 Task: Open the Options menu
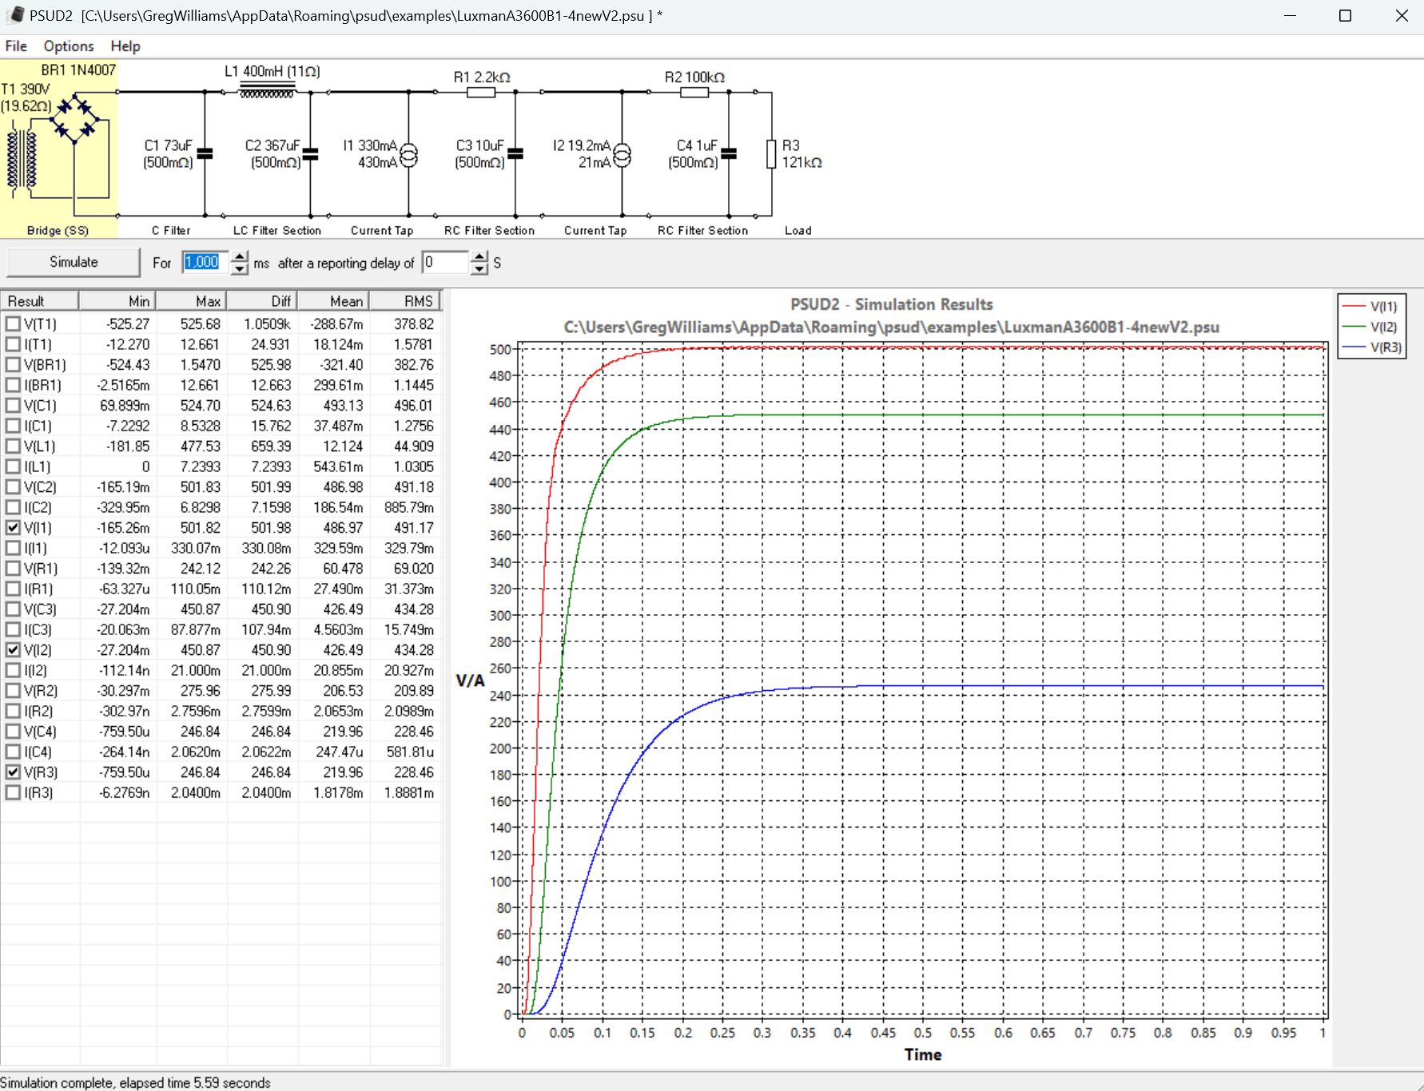[69, 46]
